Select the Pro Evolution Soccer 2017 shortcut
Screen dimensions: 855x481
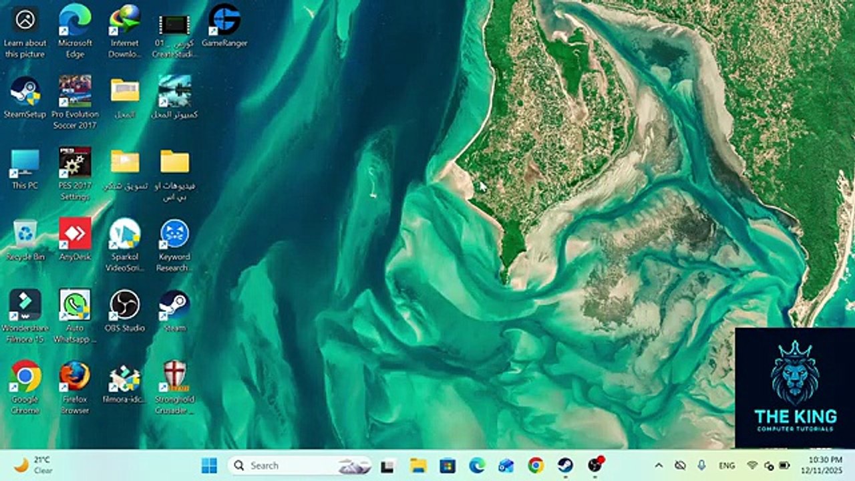click(x=75, y=103)
